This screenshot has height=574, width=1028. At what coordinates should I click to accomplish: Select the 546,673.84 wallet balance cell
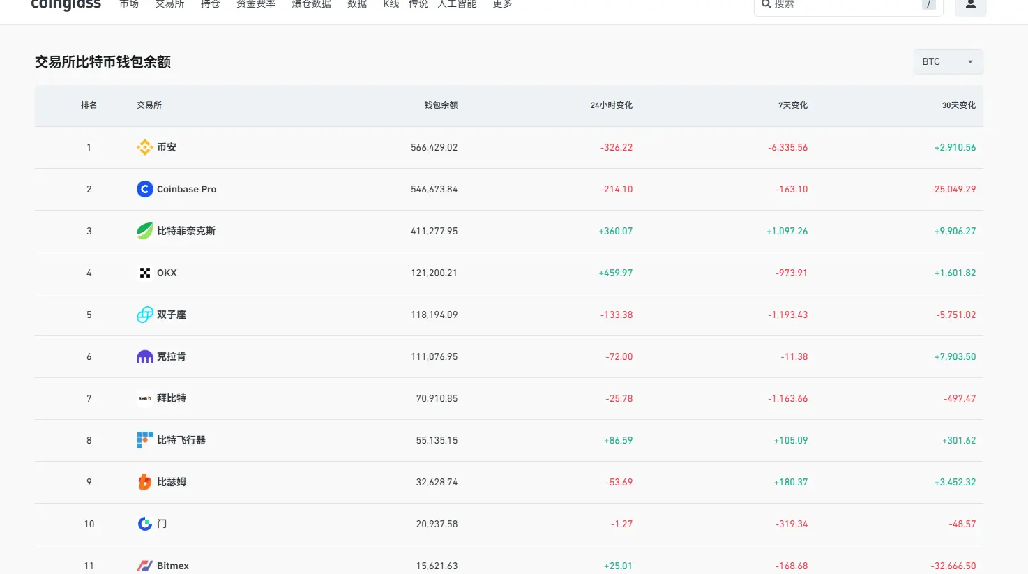[x=434, y=189]
